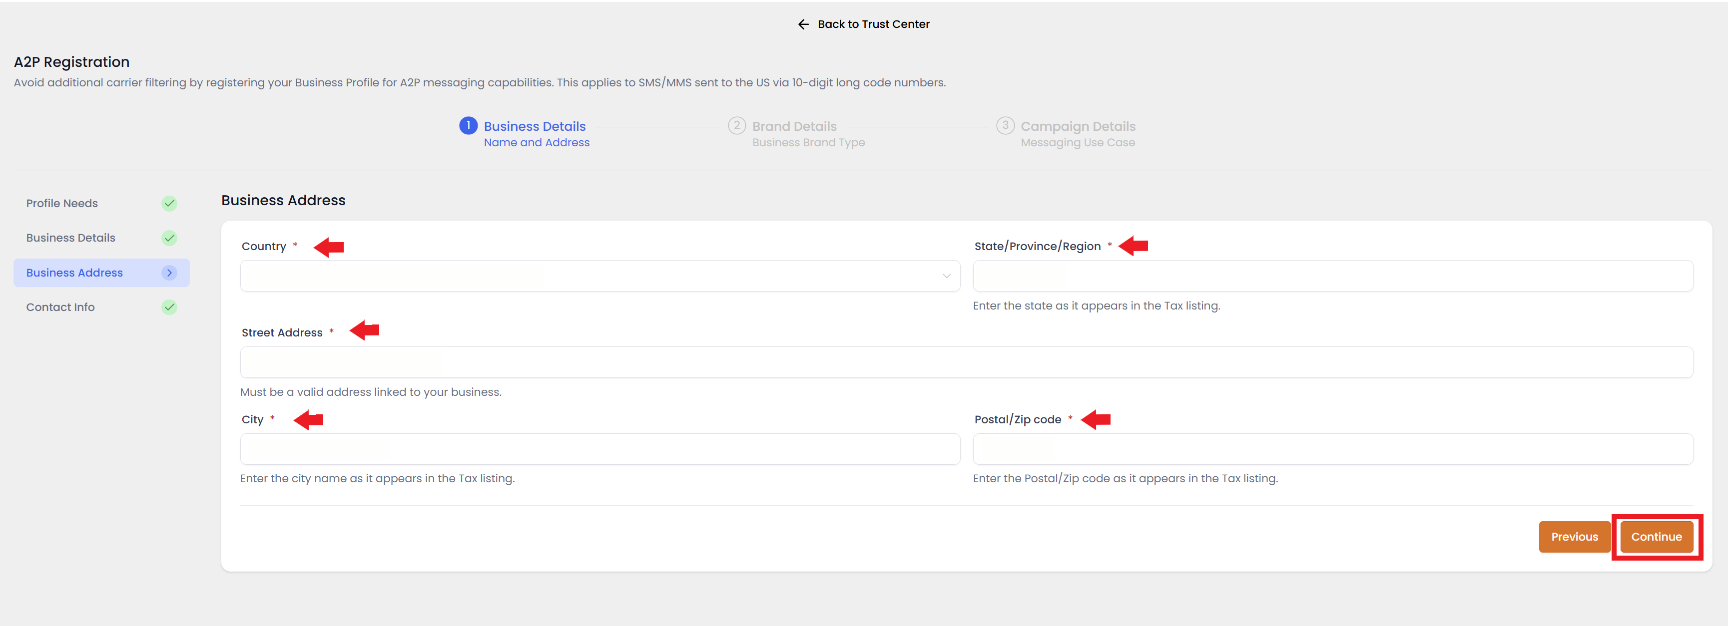Click the Profile Needs green checkmark icon
The width and height of the screenshot is (1728, 626).
coord(169,204)
